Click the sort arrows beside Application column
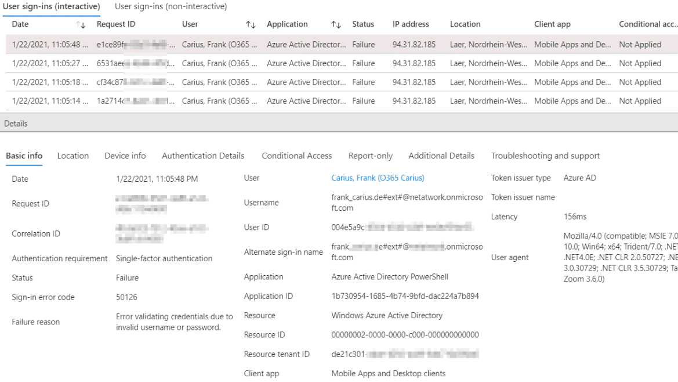Viewport: 678px width, 382px height. 336,24
